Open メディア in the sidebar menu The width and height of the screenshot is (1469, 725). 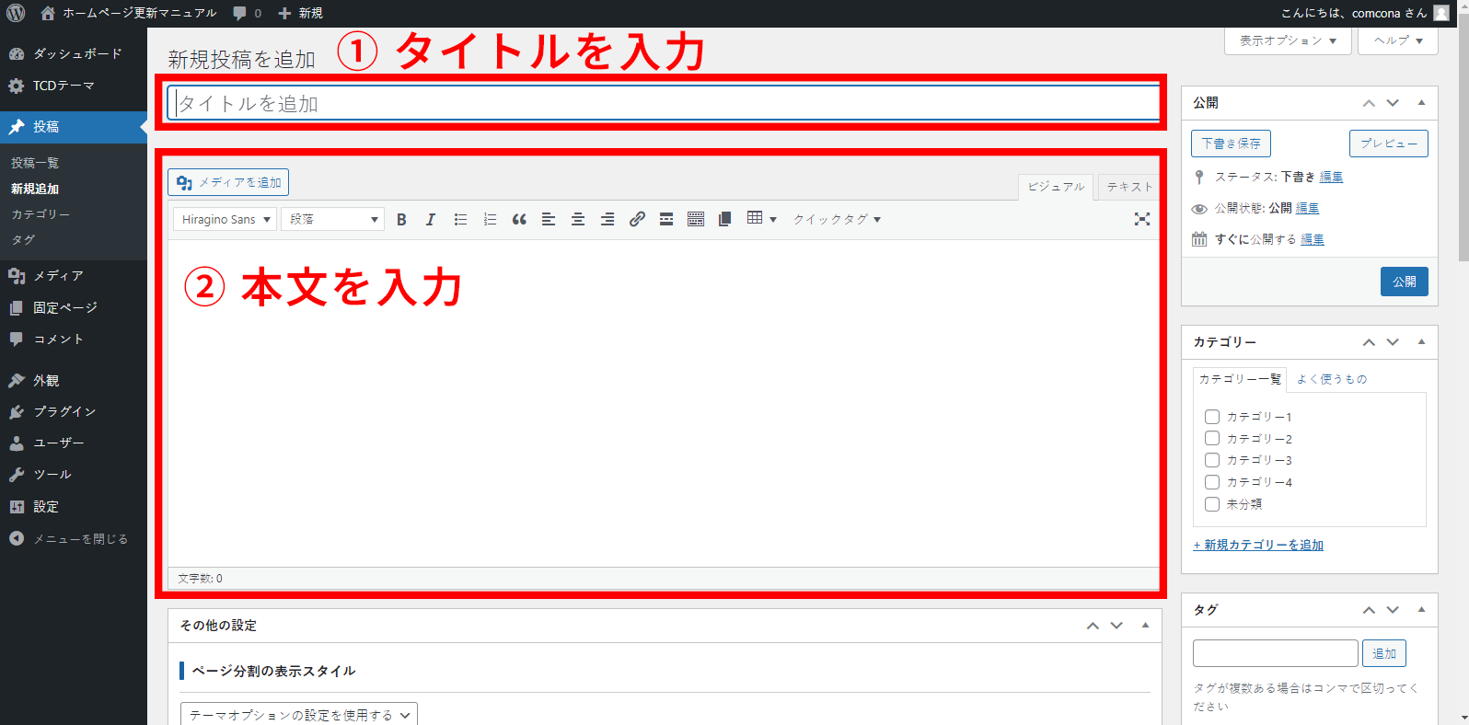coord(58,276)
